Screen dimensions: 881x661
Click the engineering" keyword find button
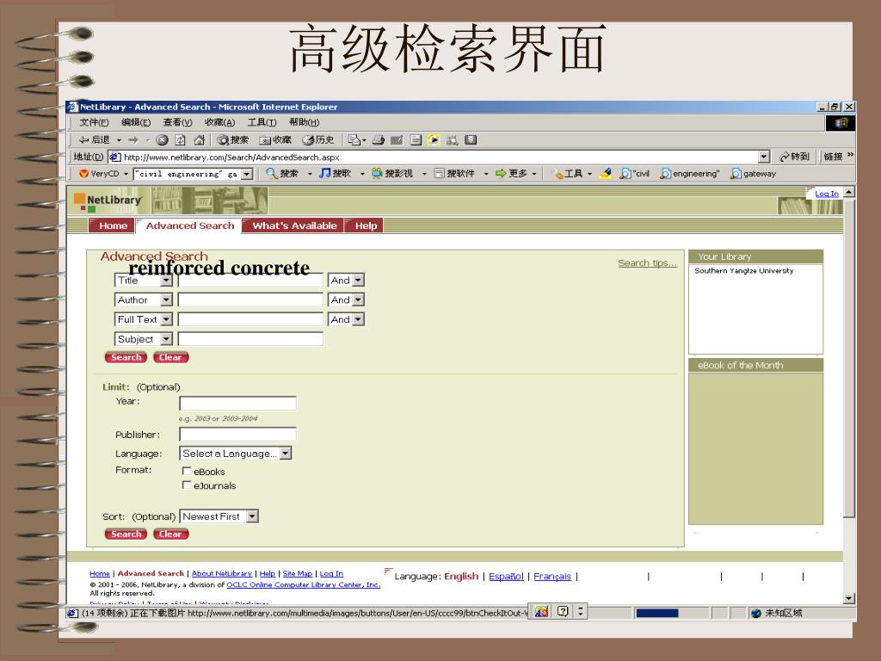[x=690, y=174]
